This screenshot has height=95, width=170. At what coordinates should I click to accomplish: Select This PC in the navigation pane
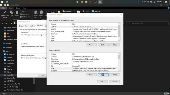(x=7, y=51)
